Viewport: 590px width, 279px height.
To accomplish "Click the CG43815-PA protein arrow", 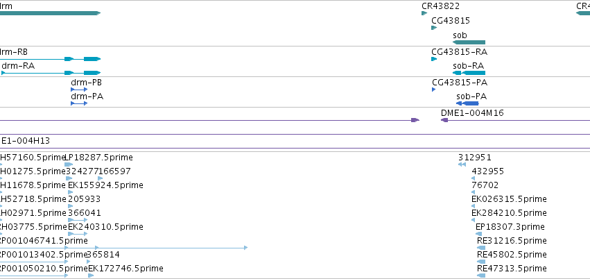I will click(x=434, y=90).
